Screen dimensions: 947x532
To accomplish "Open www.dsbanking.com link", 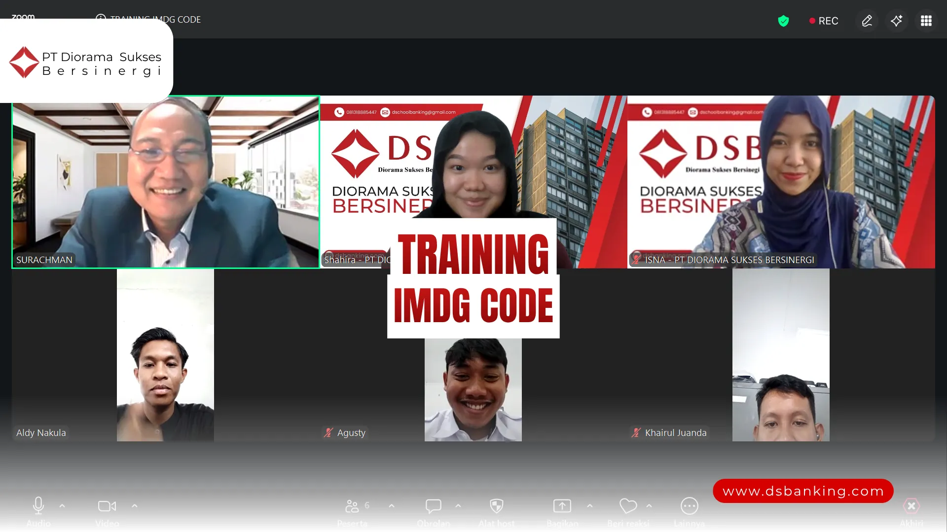I will click(803, 491).
